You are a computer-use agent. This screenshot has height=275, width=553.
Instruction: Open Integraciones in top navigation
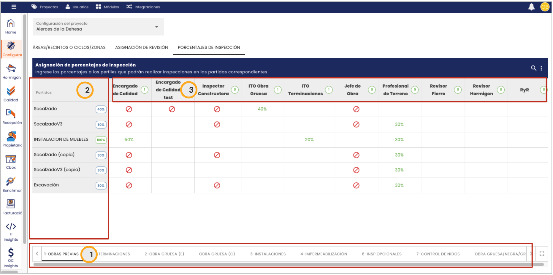[x=143, y=7]
